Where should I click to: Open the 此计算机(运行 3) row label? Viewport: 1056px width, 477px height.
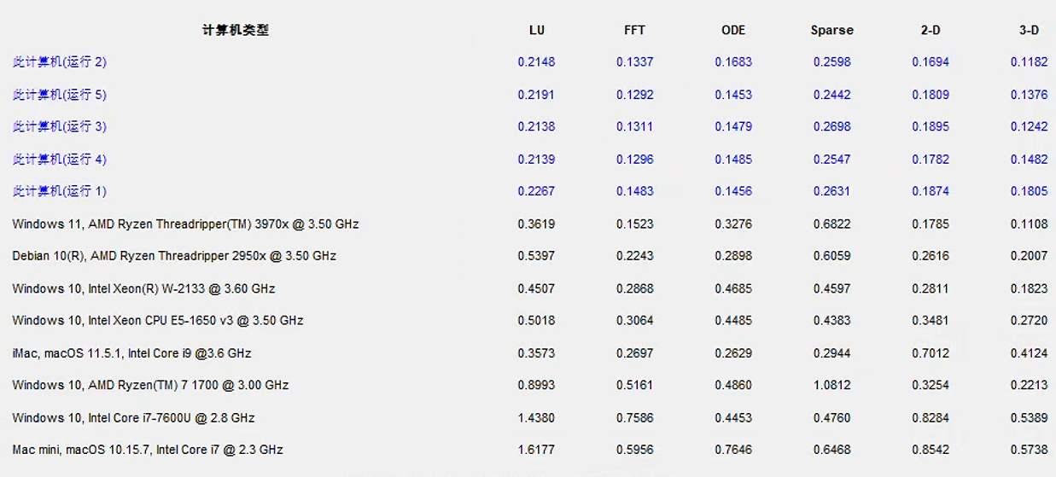(59, 127)
